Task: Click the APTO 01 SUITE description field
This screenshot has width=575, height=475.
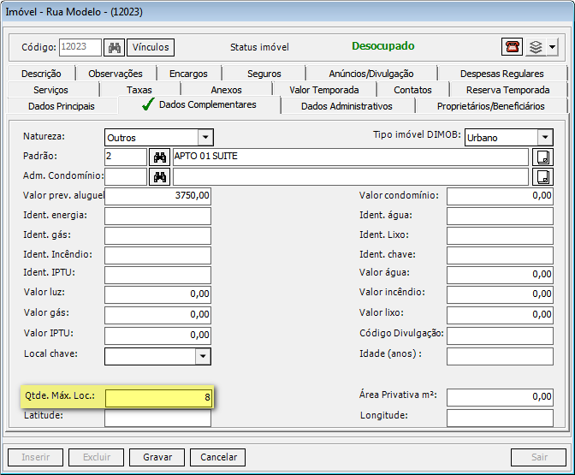Action: tap(351, 157)
